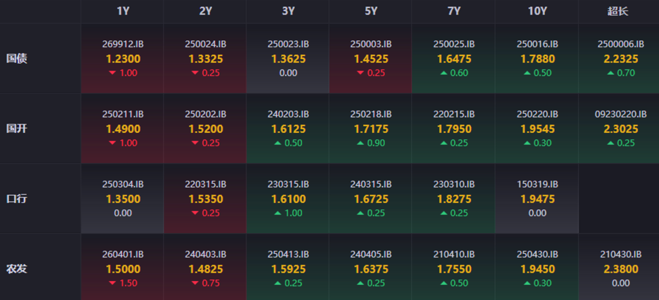Click the green up arrow under 250218.IB
Viewport: 659px width, 300px height.
[x=361, y=143]
